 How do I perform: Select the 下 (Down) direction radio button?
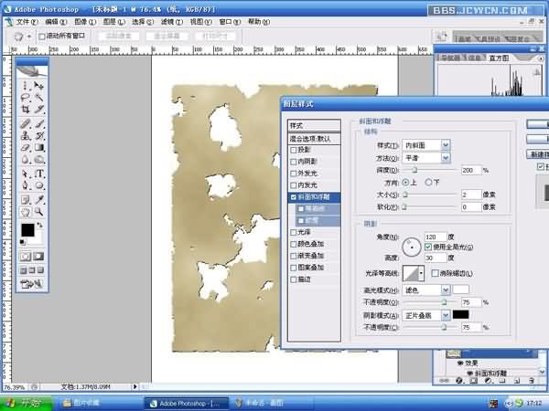[428, 182]
